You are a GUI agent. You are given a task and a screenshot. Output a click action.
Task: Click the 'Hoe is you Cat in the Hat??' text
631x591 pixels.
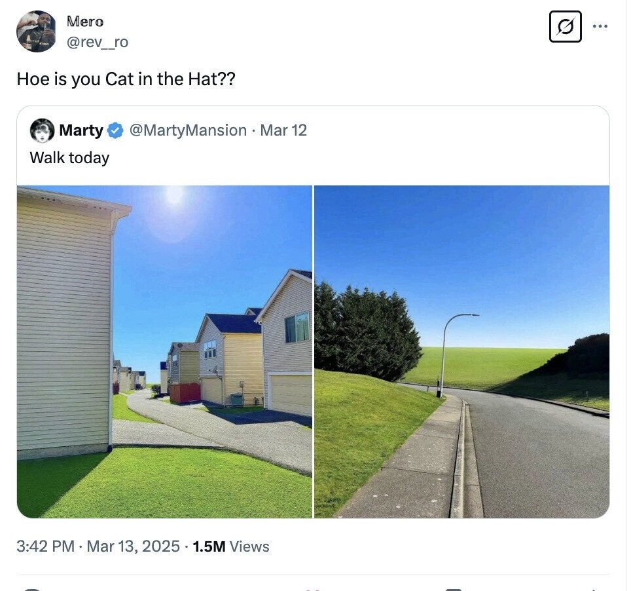[x=126, y=79]
